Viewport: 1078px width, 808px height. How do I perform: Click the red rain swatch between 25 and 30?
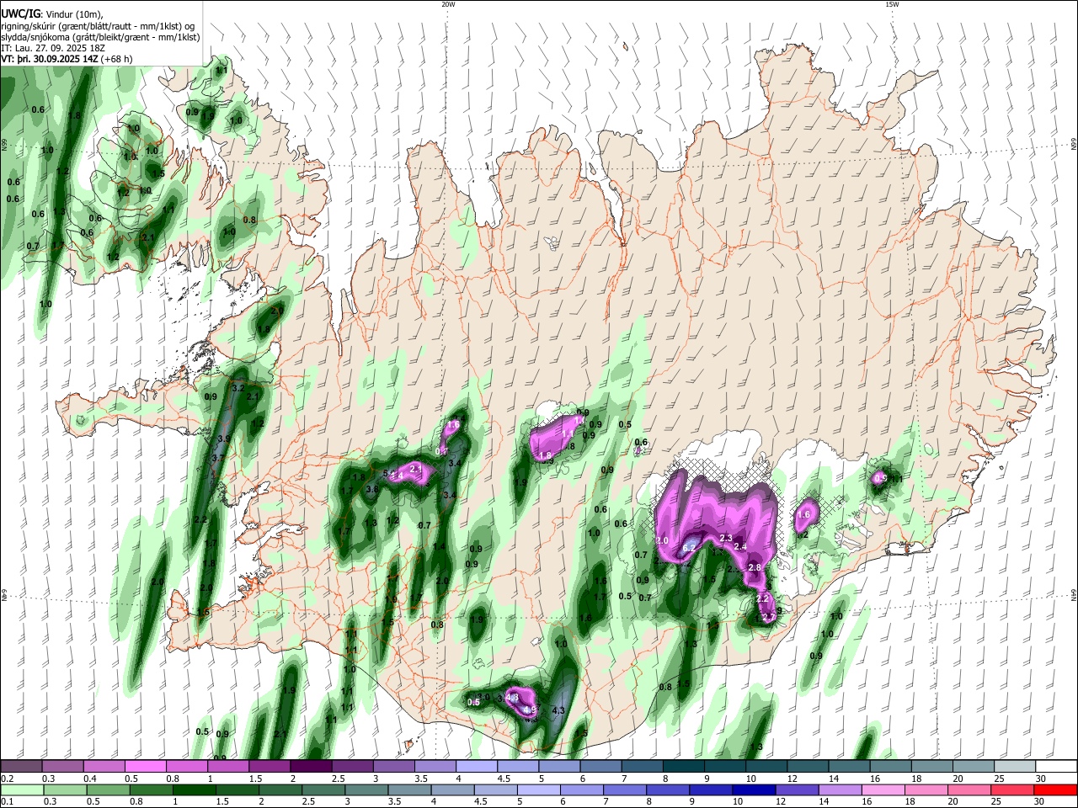1011,789
